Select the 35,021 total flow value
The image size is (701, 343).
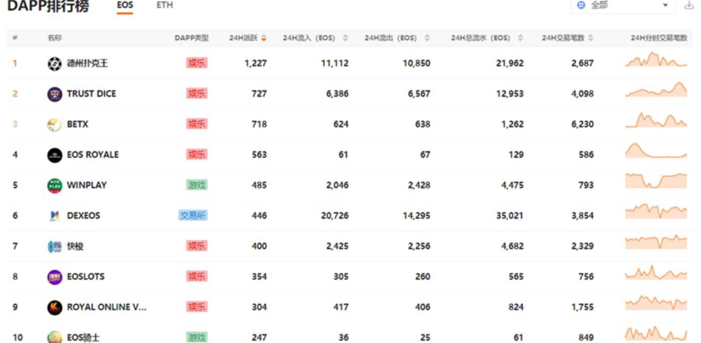(510, 216)
